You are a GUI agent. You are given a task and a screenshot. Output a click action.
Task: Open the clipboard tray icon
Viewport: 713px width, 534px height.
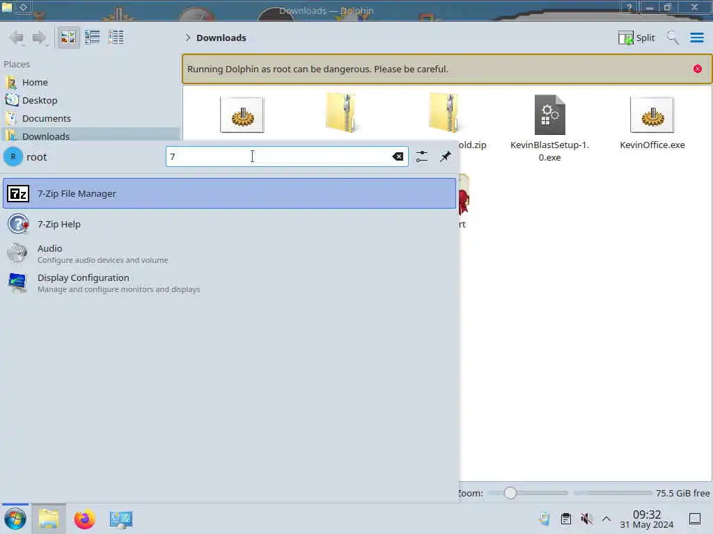pyautogui.click(x=565, y=519)
